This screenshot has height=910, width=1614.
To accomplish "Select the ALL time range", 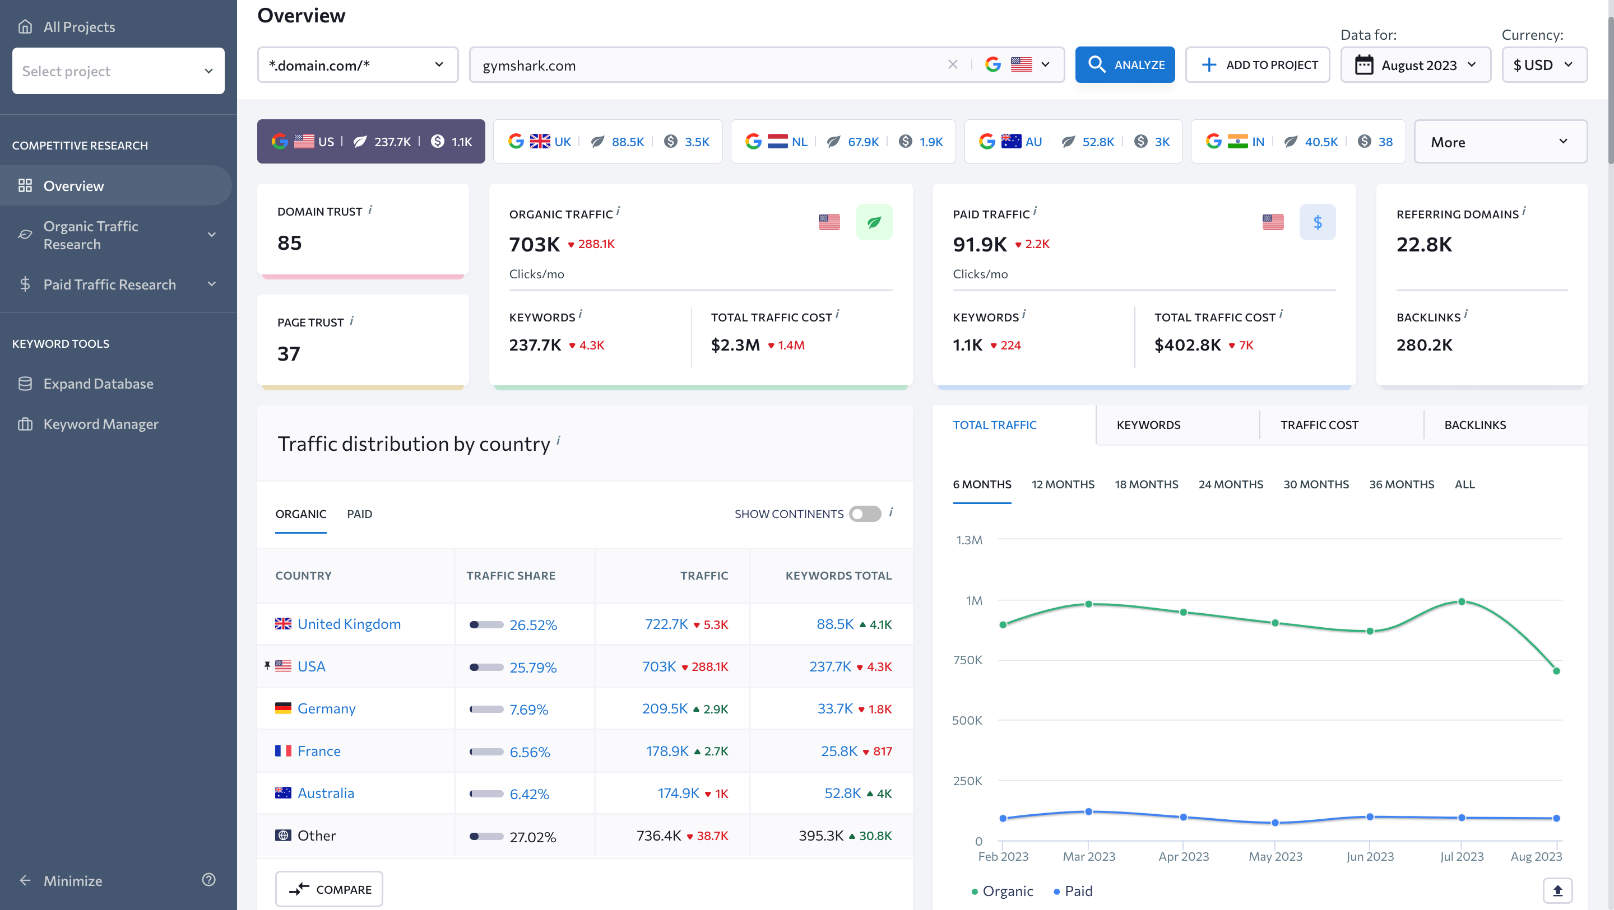I will (x=1464, y=484).
